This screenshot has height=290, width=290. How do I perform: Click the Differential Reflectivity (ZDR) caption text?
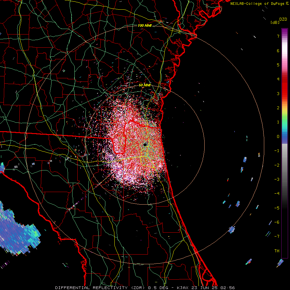click(x=101, y=288)
